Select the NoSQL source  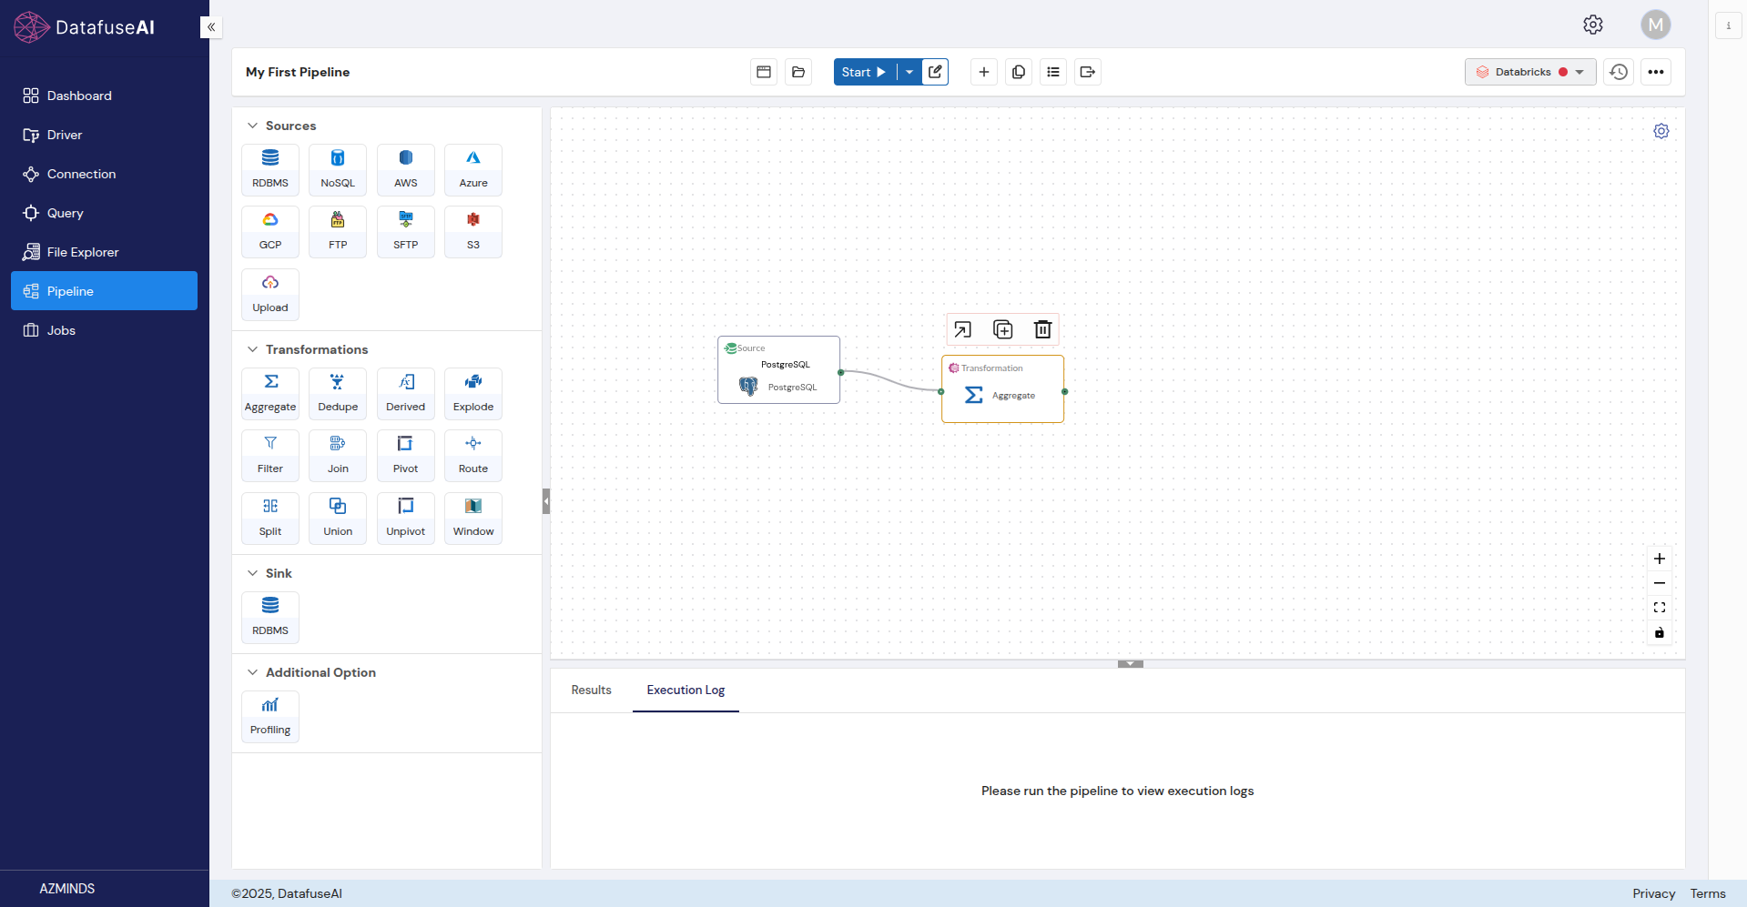coord(338,169)
